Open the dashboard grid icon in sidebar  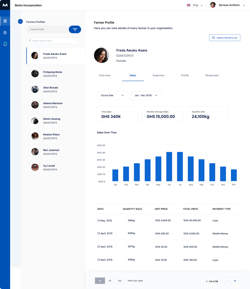point(5,21)
